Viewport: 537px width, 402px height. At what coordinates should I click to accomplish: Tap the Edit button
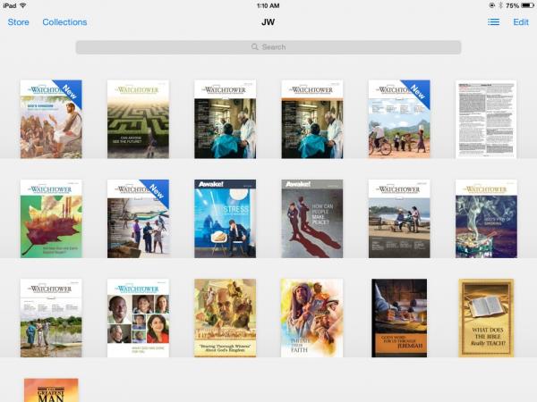(520, 22)
